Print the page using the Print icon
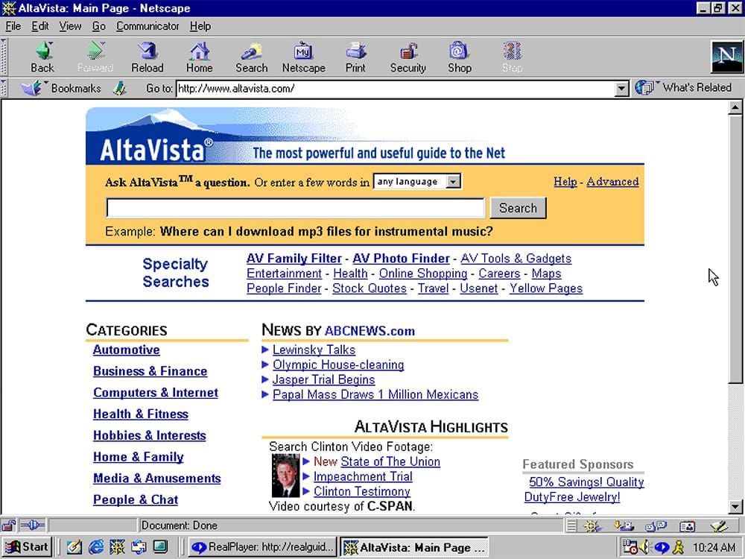The image size is (745, 559). pyautogui.click(x=355, y=56)
